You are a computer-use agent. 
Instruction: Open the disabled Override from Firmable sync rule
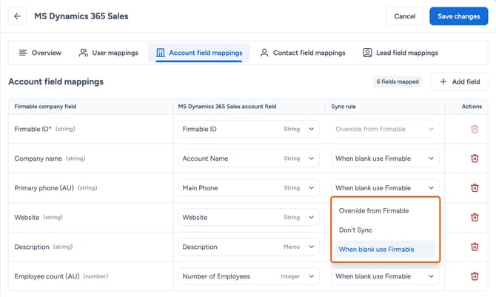tap(385, 129)
